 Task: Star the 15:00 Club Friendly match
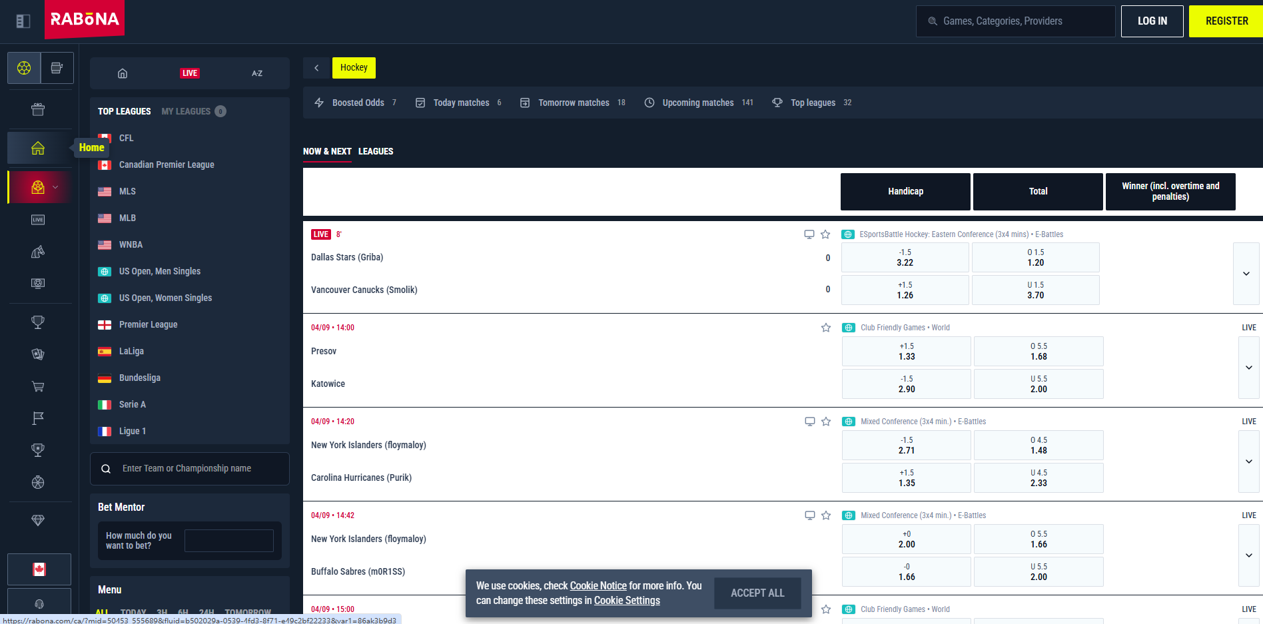coord(826,609)
